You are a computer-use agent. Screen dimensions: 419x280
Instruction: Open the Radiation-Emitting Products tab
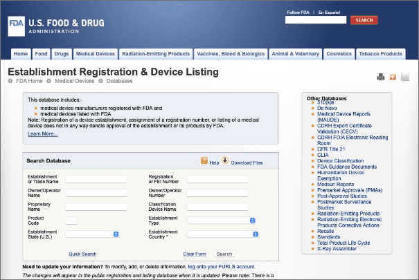click(156, 54)
